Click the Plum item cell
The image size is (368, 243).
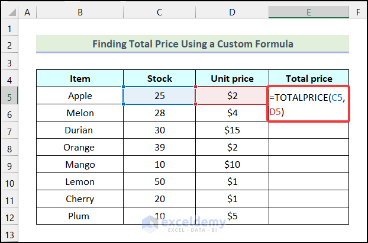(x=80, y=216)
